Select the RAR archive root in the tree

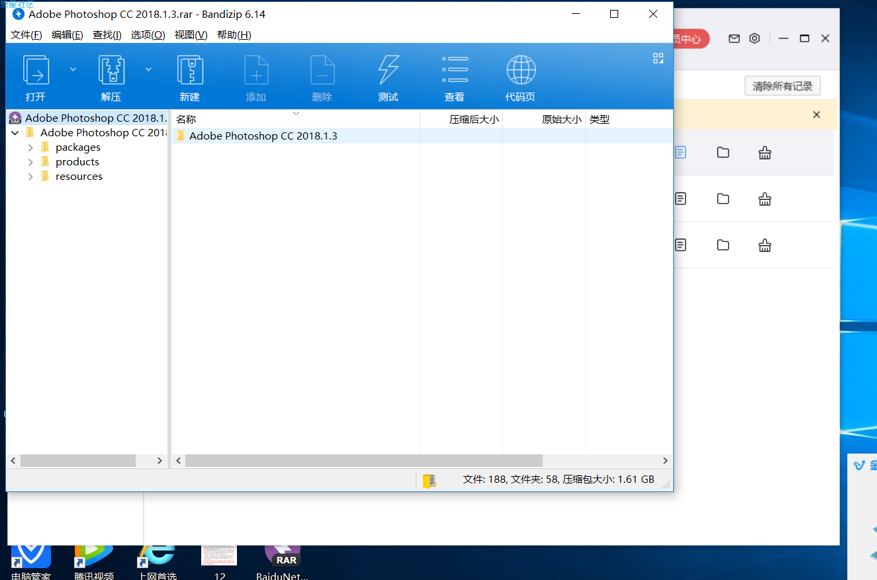87,118
